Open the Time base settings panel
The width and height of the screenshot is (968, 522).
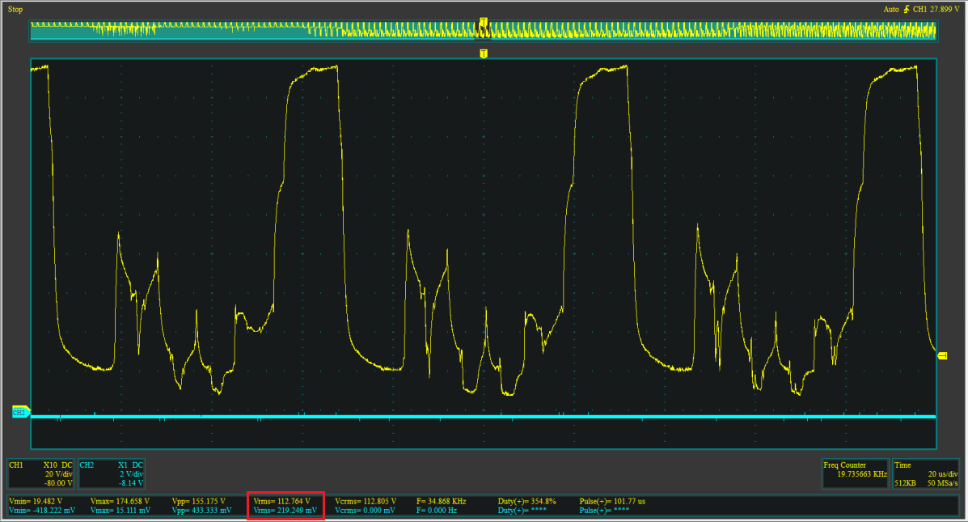point(925,473)
